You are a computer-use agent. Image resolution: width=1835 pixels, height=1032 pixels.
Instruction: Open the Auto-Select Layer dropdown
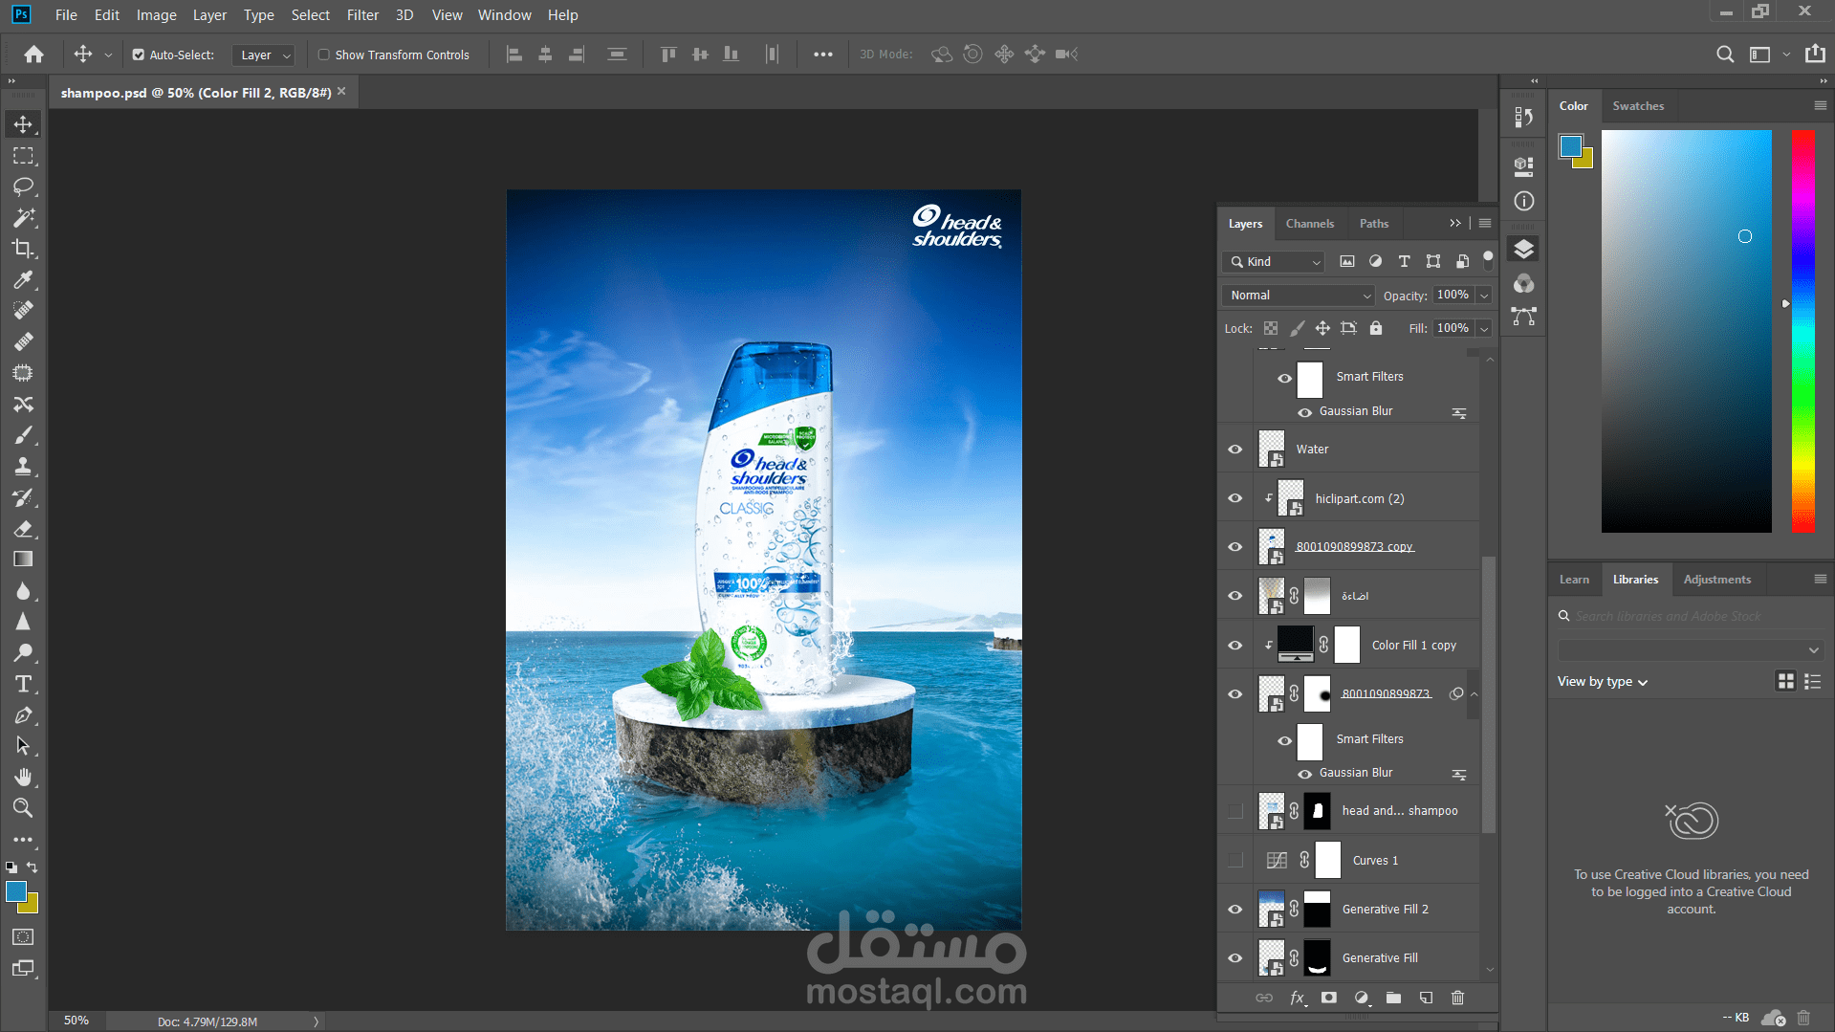pos(263,55)
